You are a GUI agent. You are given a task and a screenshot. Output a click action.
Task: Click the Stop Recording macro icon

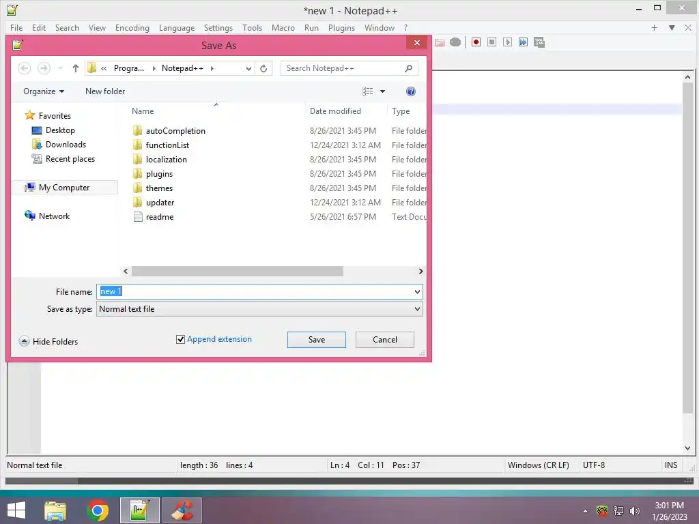click(491, 42)
